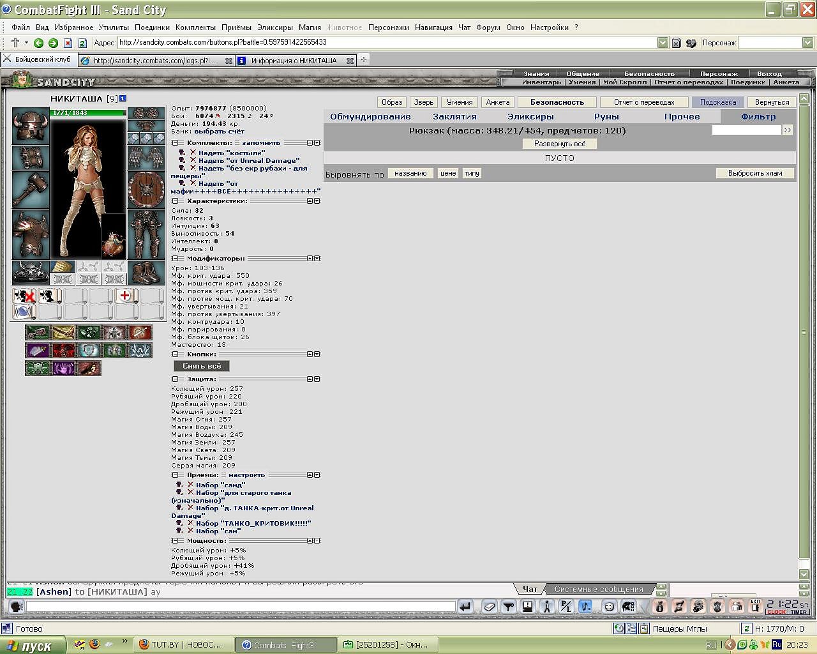Open the Файл menu
The width and height of the screenshot is (817, 654).
pyautogui.click(x=20, y=27)
